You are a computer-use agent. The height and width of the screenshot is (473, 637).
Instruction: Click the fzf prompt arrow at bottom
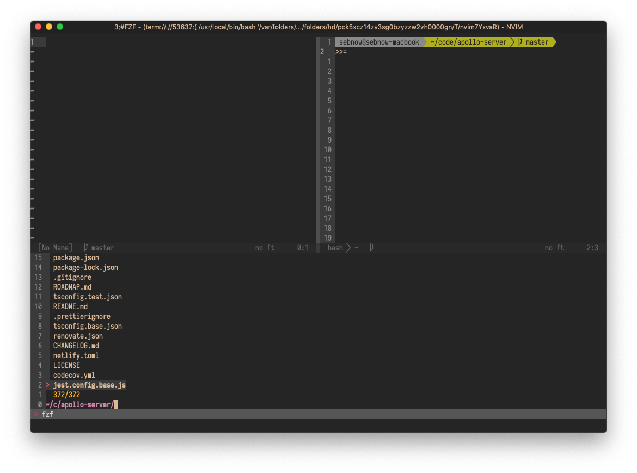36,414
